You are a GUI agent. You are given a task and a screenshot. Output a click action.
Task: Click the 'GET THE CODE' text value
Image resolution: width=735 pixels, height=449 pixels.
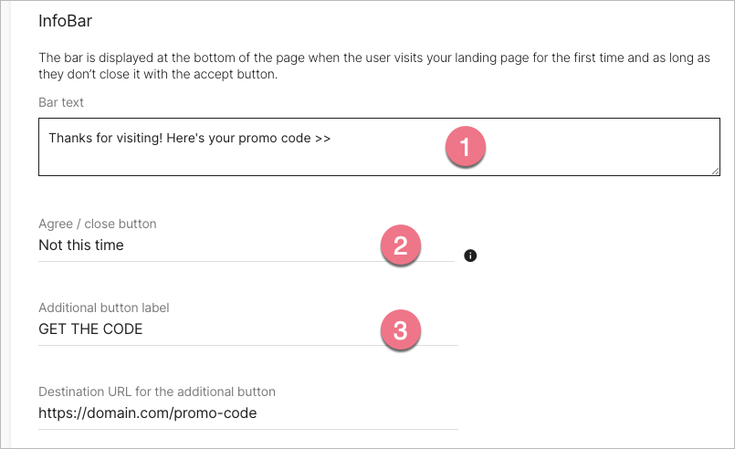[90, 329]
